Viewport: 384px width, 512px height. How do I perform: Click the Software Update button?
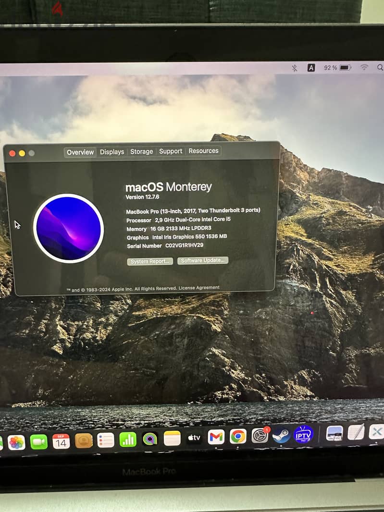pyautogui.click(x=203, y=260)
